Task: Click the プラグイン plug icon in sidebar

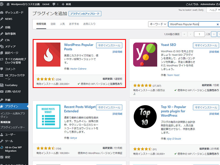Action: tap(2, 106)
